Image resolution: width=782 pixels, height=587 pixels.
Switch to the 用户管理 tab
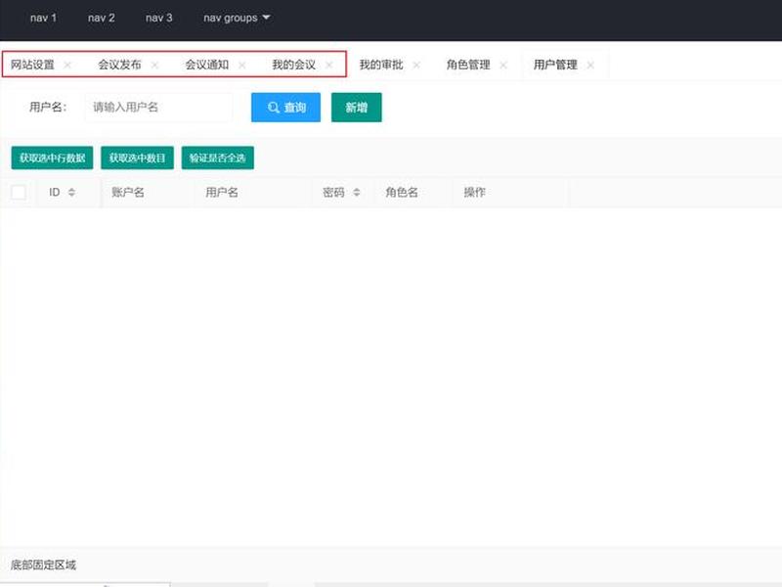(555, 65)
